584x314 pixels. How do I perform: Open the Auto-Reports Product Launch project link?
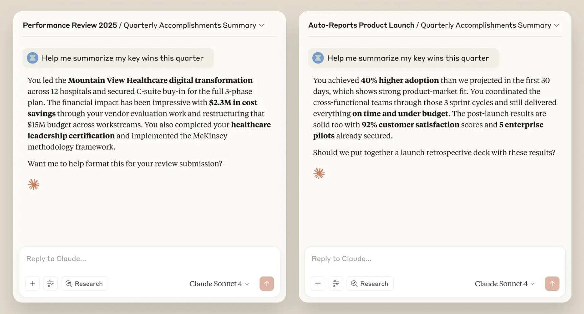pyautogui.click(x=361, y=25)
